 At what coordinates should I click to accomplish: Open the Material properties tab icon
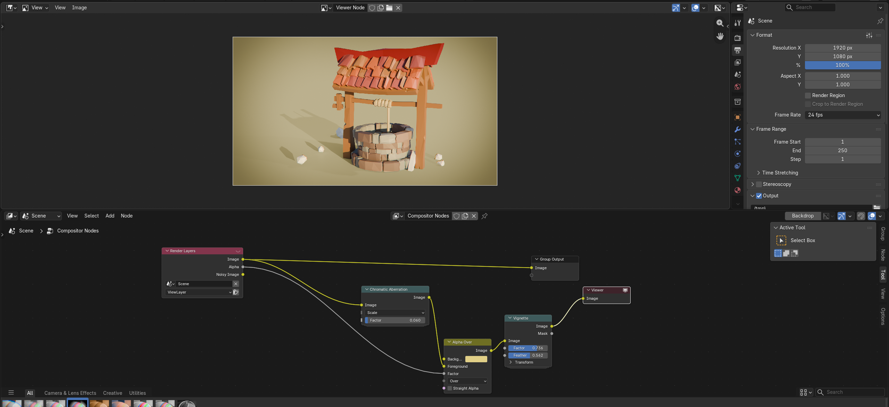(x=738, y=190)
